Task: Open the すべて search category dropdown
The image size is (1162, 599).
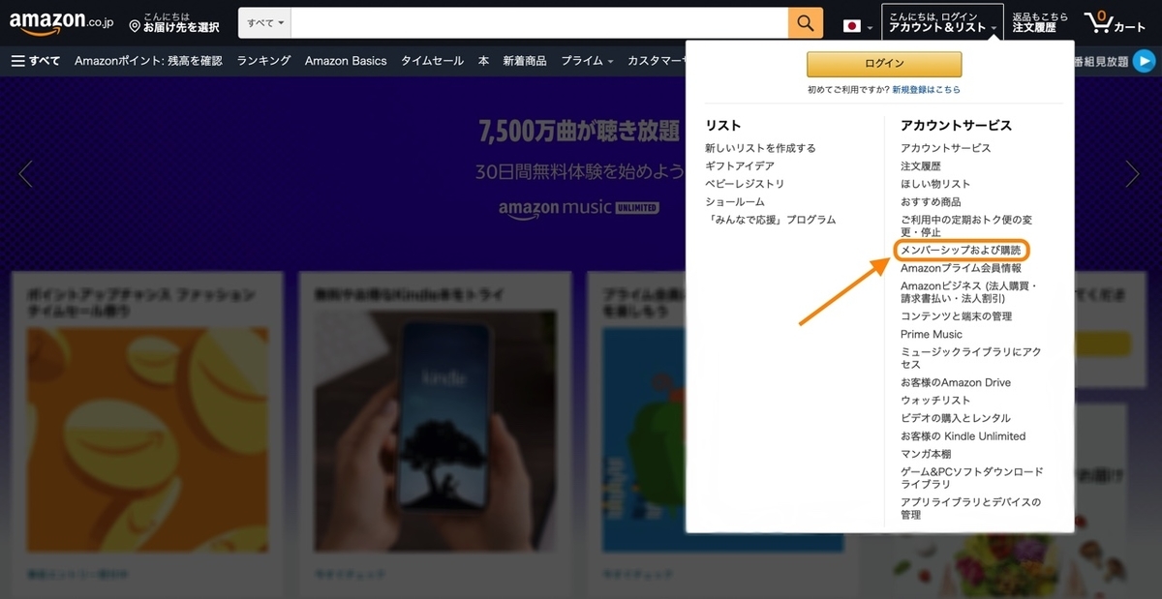Action: click(265, 22)
